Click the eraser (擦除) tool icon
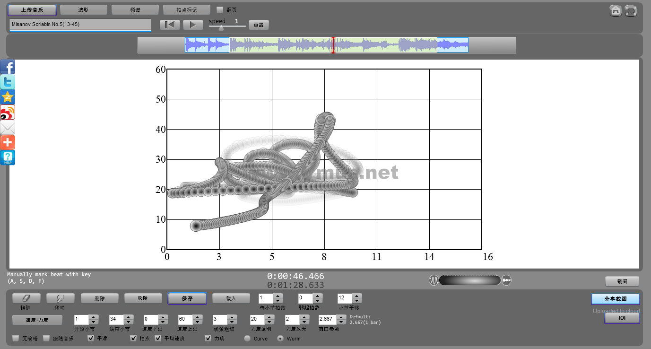Viewport: 651px width, 349px height. (26, 298)
